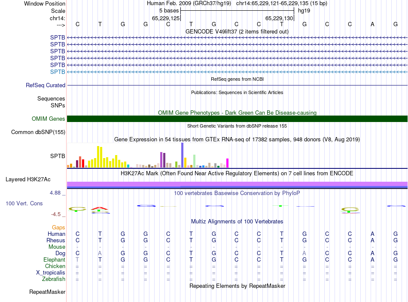Click the Sequences label of Publications track

(x=51, y=98)
